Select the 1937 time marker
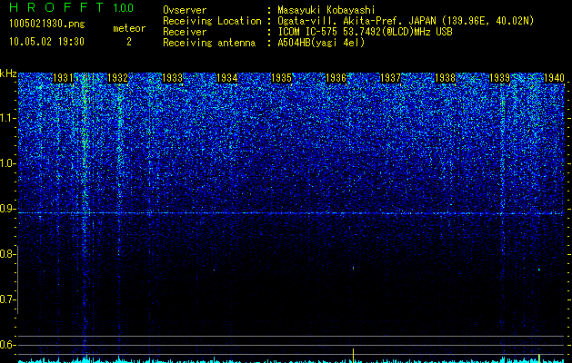The width and height of the screenshot is (572, 363). pos(391,78)
